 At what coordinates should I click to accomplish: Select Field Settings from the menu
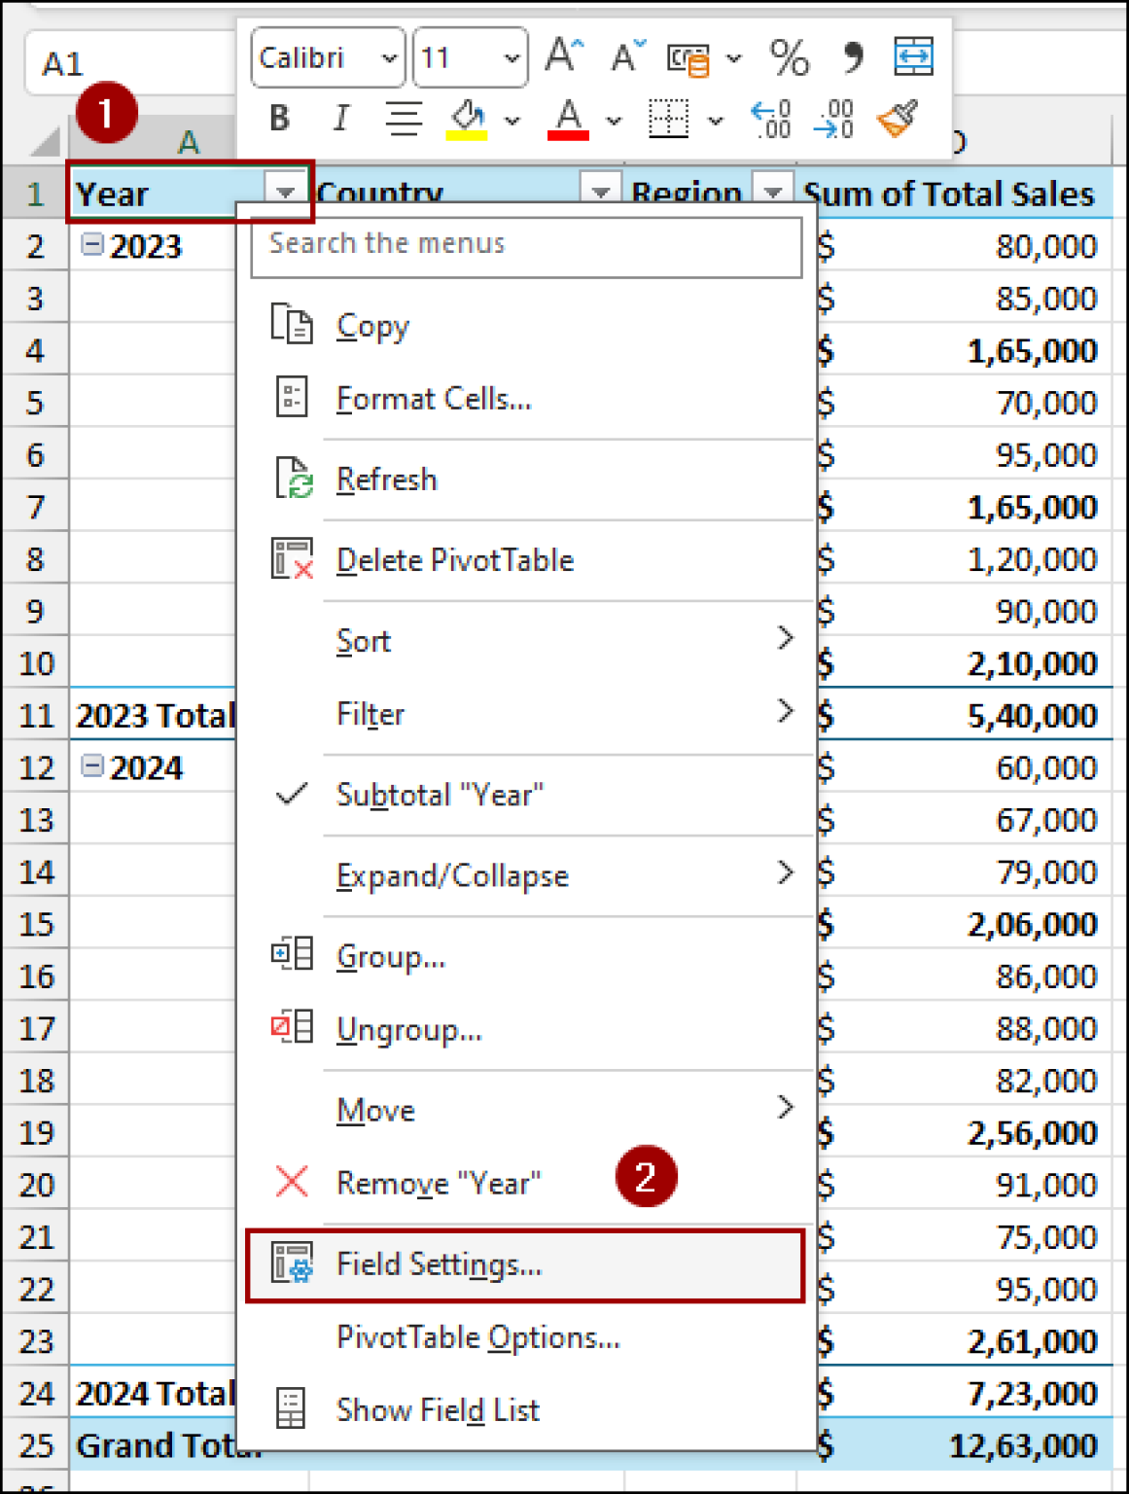tap(438, 1263)
